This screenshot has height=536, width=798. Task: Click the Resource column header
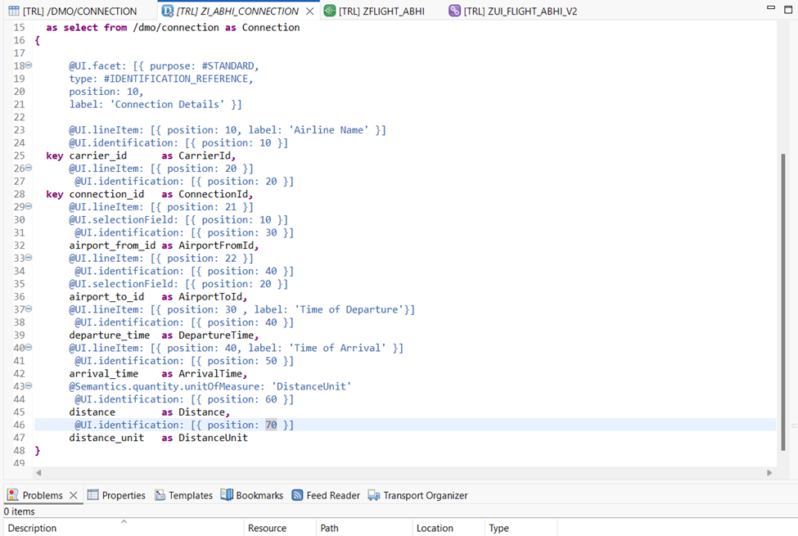[267, 528]
